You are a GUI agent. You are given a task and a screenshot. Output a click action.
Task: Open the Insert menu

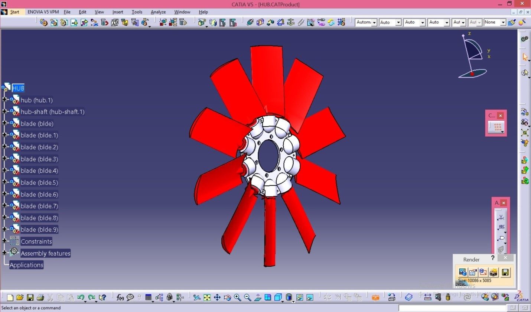click(118, 12)
